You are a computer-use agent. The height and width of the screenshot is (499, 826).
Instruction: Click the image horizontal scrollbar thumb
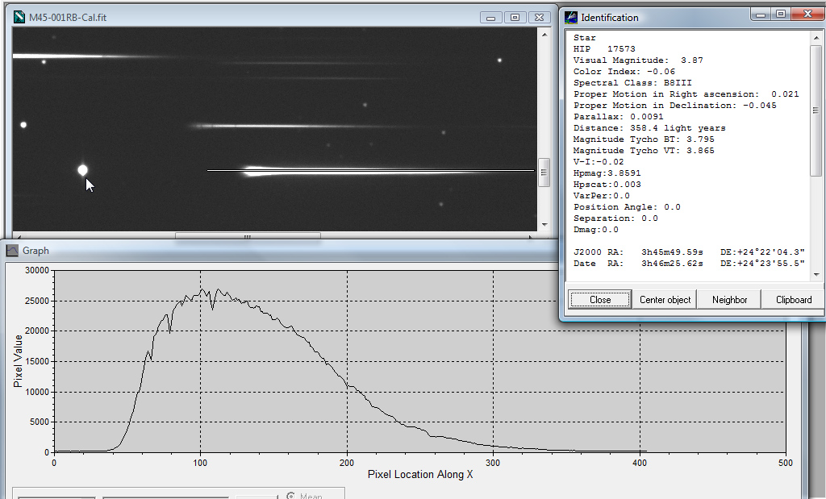[248, 236]
